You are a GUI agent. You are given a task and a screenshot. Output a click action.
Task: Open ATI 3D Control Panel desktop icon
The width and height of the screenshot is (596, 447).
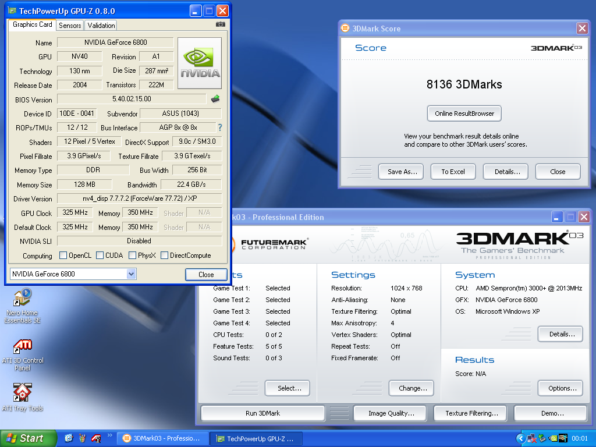[23, 355]
